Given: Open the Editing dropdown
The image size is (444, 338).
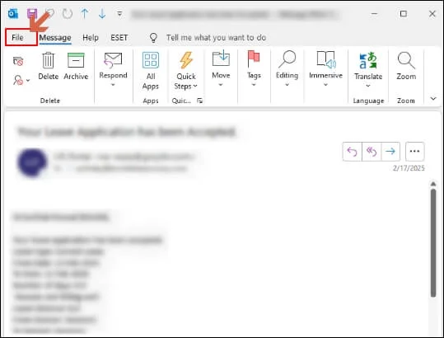Looking at the screenshot, I should (287, 68).
